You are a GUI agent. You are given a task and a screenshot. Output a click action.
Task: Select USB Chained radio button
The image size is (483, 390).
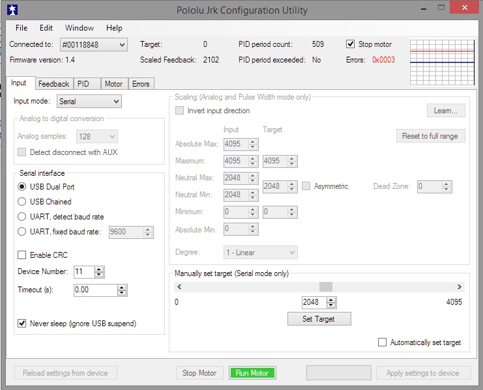pos(22,201)
